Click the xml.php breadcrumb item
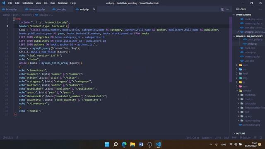 [x=43, y=15]
